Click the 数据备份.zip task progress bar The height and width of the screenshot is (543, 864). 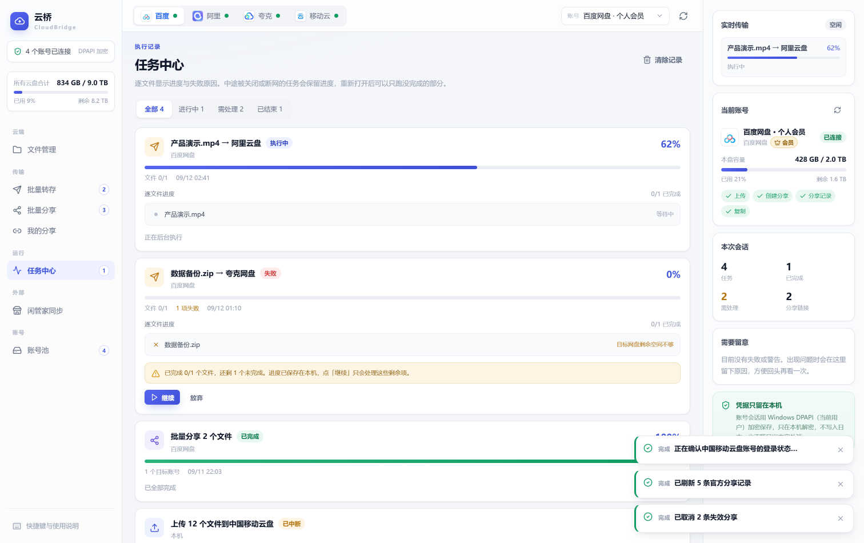[413, 298]
